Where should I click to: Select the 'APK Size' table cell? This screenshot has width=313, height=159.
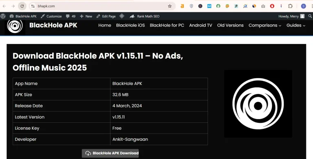tap(62, 95)
